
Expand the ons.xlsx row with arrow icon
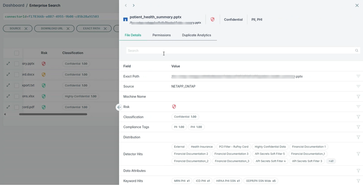8,96
